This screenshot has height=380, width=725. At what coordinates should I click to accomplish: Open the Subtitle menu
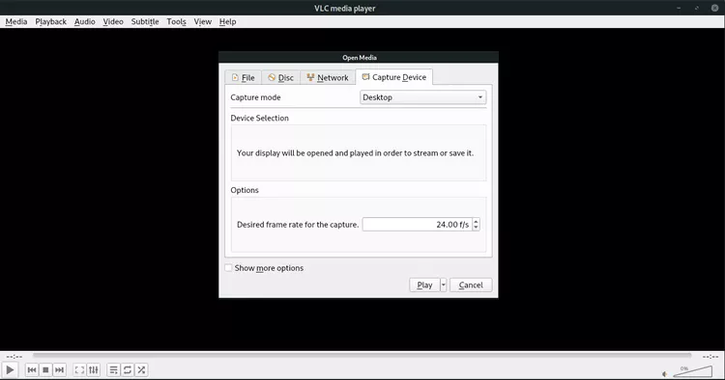pyautogui.click(x=145, y=21)
